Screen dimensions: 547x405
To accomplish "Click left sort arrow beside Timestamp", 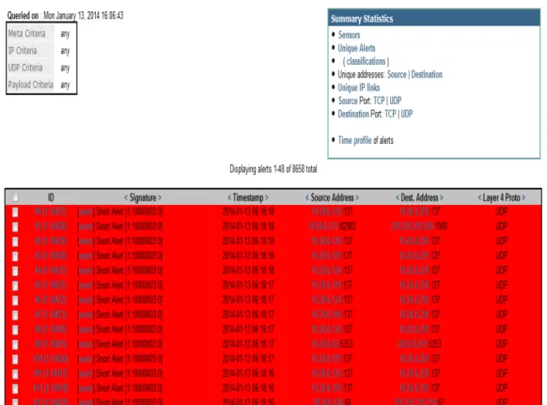I will tap(229, 197).
